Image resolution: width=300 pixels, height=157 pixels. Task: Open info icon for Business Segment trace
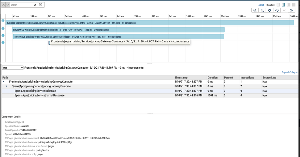coord(3,21)
